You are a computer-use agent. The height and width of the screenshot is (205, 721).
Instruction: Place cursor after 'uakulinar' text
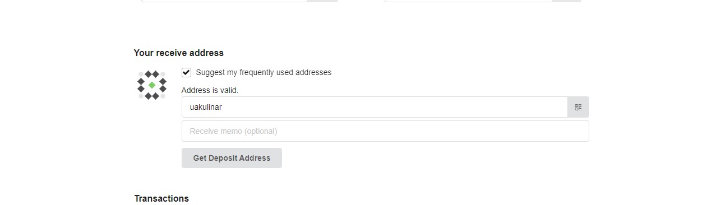tap(223, 107)
